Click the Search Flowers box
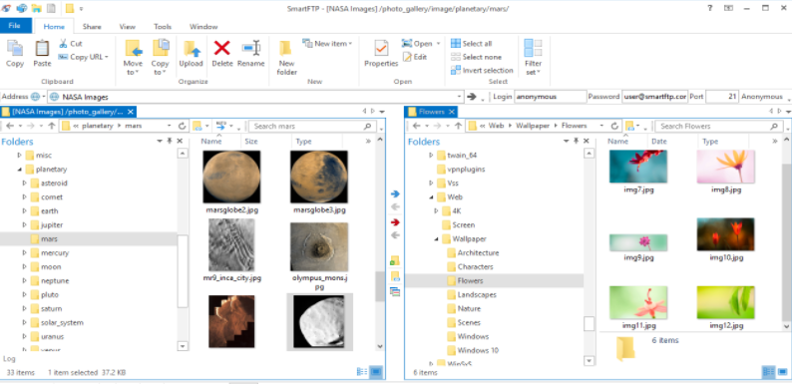 (x=719, y=127)
